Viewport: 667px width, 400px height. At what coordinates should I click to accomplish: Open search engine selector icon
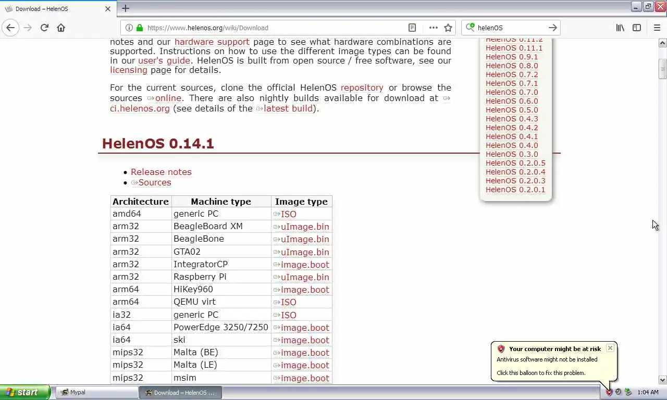point(470,28)
